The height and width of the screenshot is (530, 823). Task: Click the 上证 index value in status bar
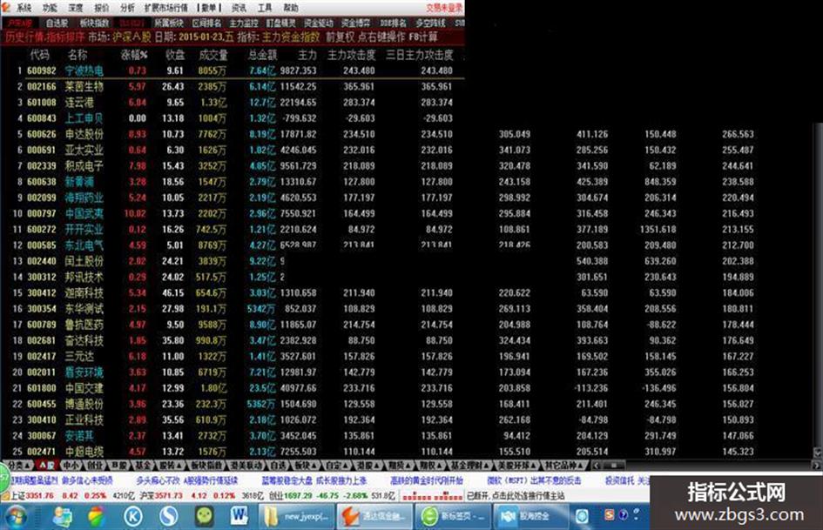pos(39,496)
